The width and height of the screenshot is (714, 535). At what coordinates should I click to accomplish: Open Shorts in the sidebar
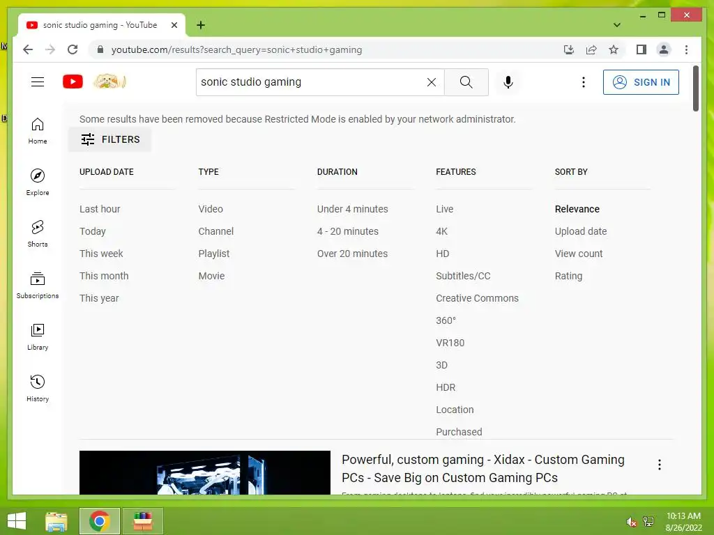(x=38, y=234)
